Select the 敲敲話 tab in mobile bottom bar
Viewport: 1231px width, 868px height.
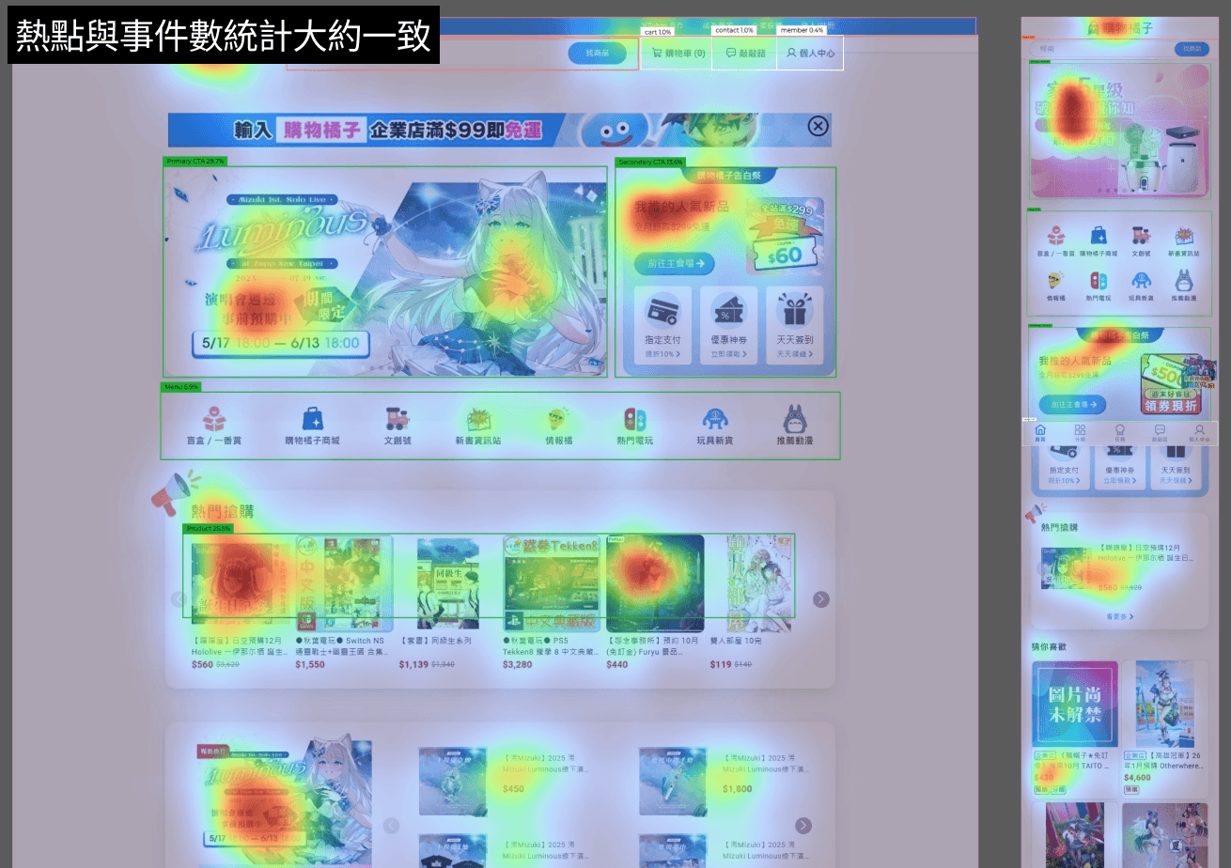(x=1160, y=433)
